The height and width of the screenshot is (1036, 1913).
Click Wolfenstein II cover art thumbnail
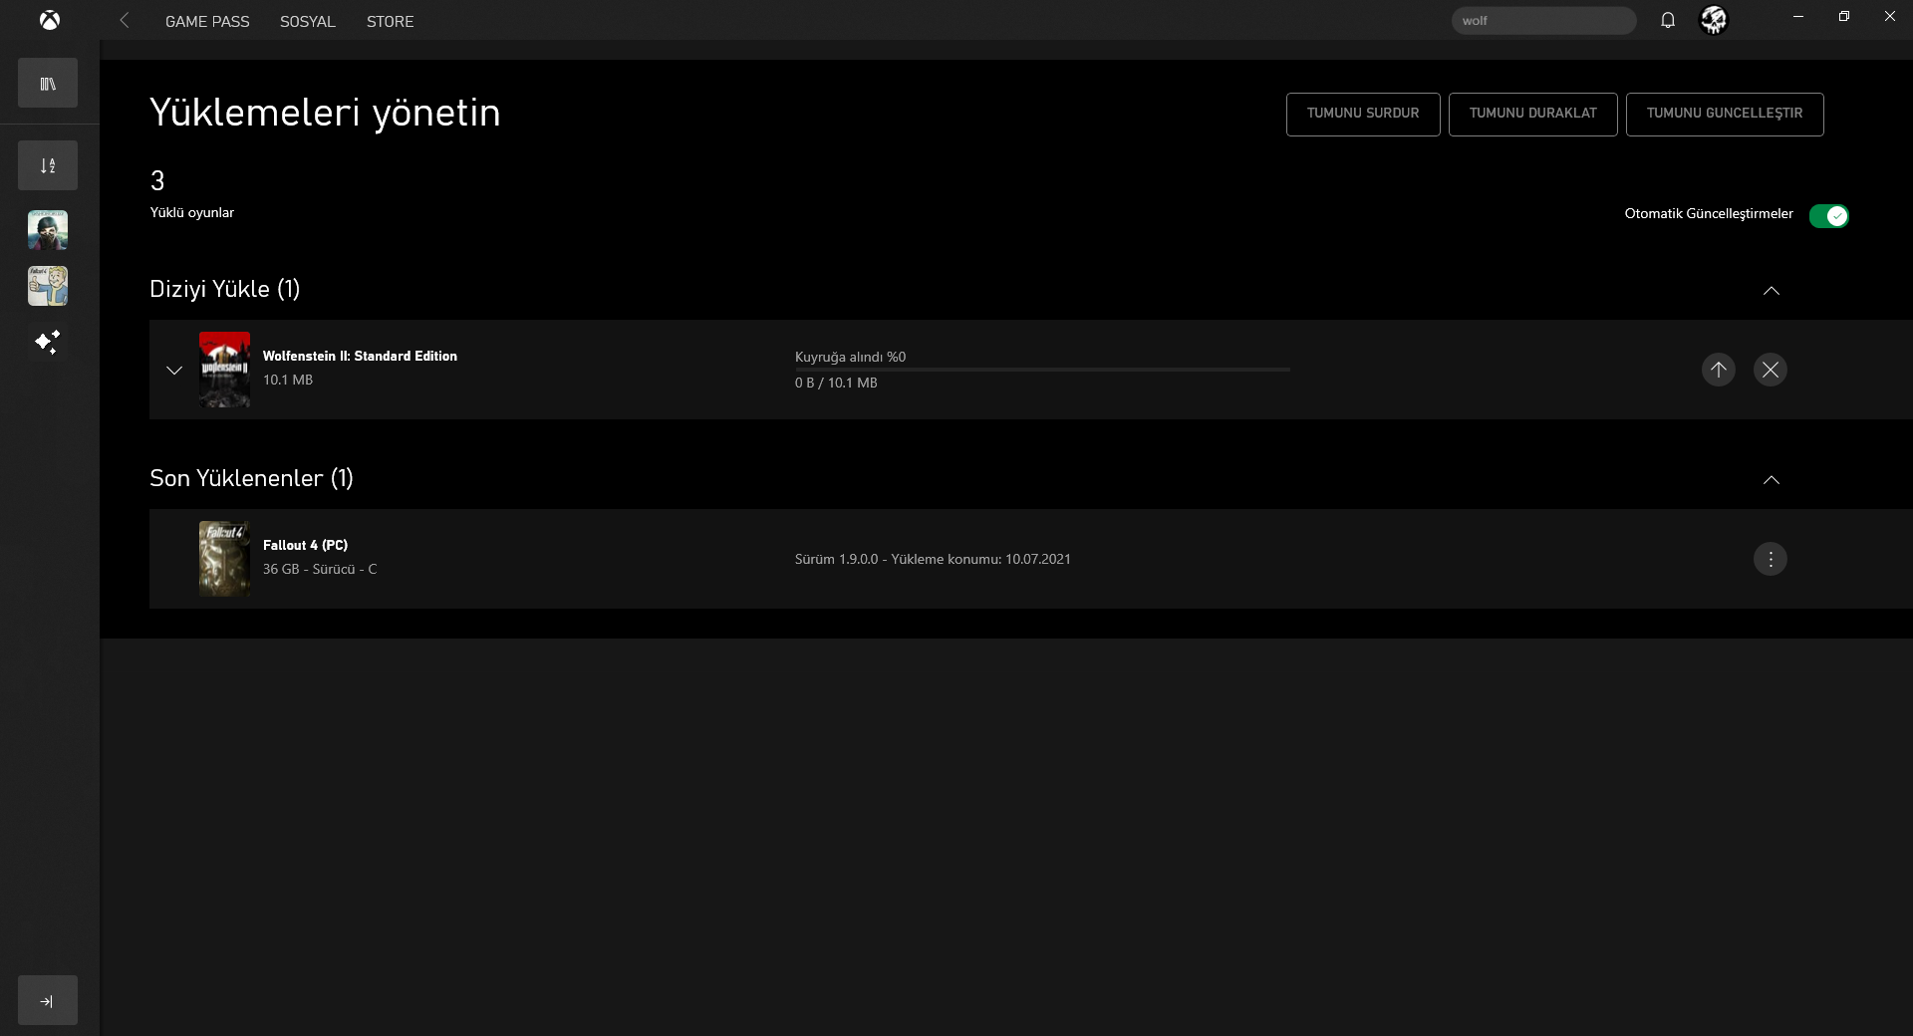225,370
